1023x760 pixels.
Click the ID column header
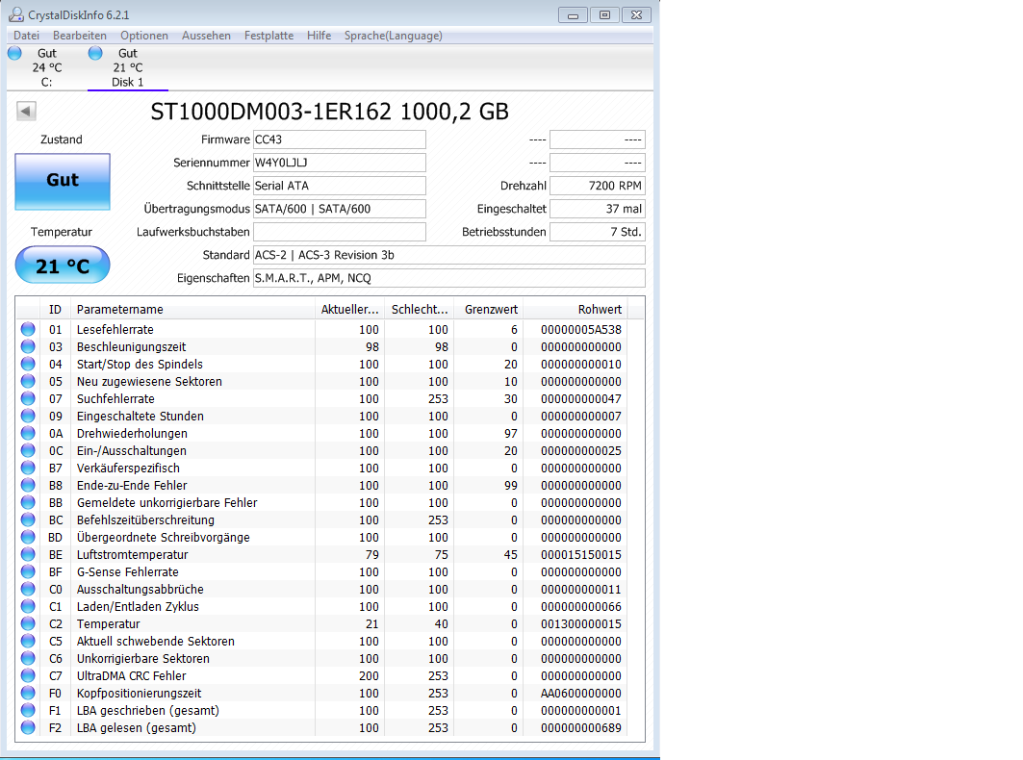click(x=56, y=309)
